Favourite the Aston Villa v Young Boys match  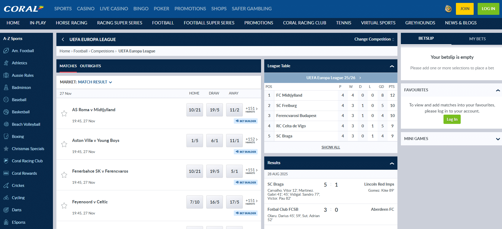[64, 144]
